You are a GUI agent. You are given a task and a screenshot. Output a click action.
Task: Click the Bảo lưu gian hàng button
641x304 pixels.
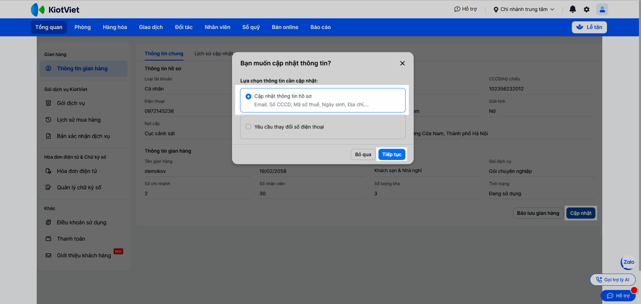538,213
